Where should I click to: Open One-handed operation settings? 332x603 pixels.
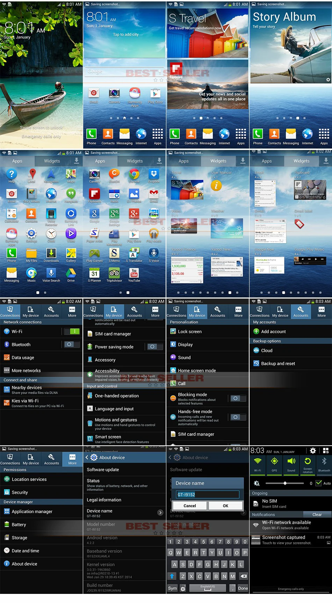coord(124,396)
